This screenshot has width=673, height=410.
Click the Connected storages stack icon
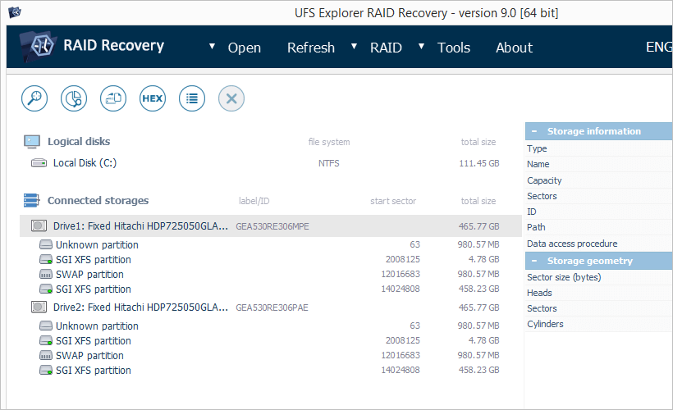click(x=31, y=200)
